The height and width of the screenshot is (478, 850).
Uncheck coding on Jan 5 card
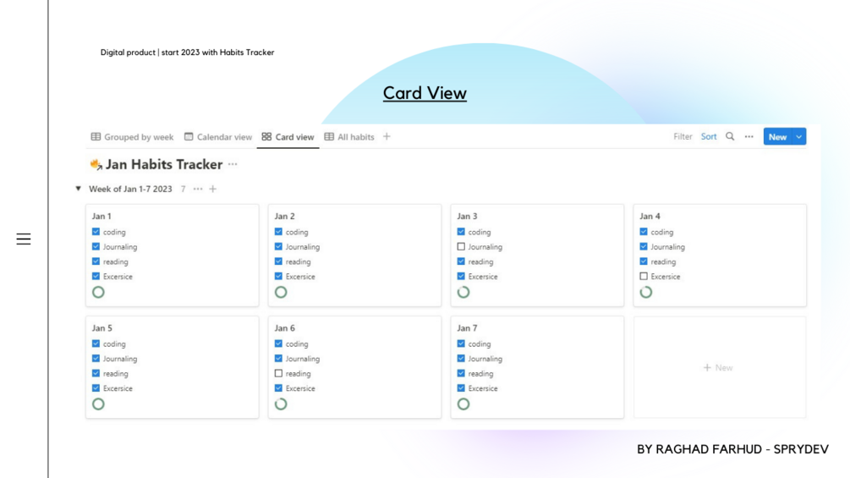pyautogui.click(x=96, y=343)
